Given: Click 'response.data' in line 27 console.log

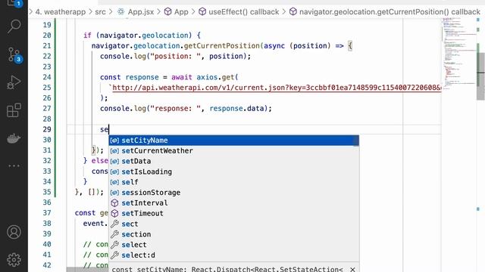Looking at the screenshot, I should point(236,109).
